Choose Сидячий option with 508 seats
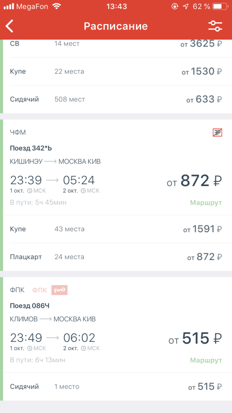The width and height of the screenshot is (232, 413). 116,99
